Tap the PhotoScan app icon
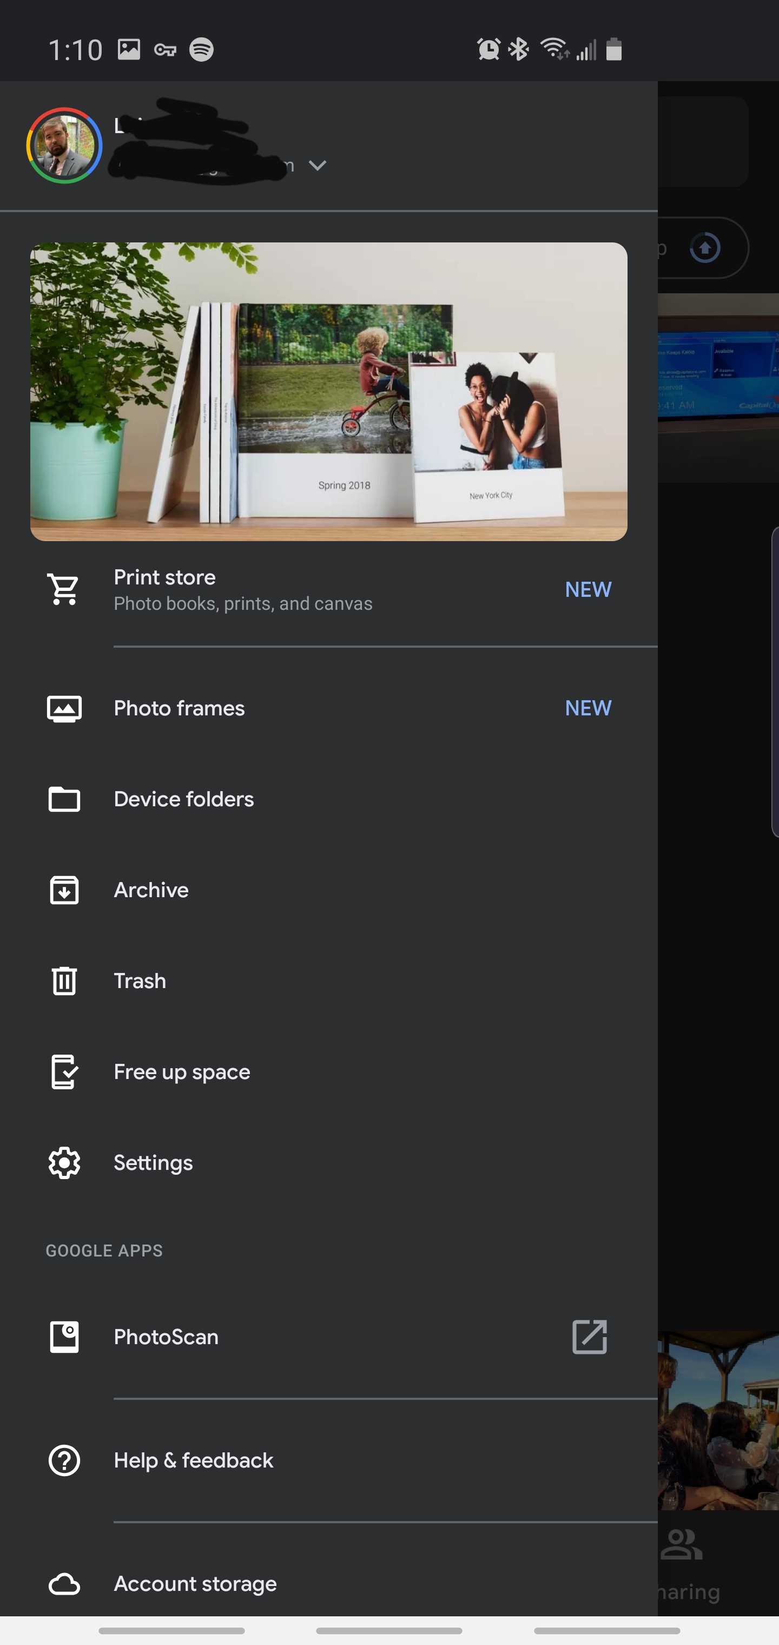 click(x=64, y=1337)
